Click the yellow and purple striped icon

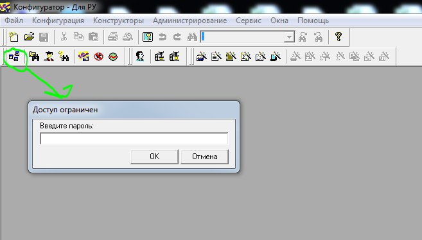(x=84, y=56)
